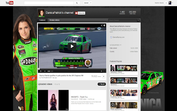
Task: Play the Sponsors playlist icon
Action: (x=113, y=80)
